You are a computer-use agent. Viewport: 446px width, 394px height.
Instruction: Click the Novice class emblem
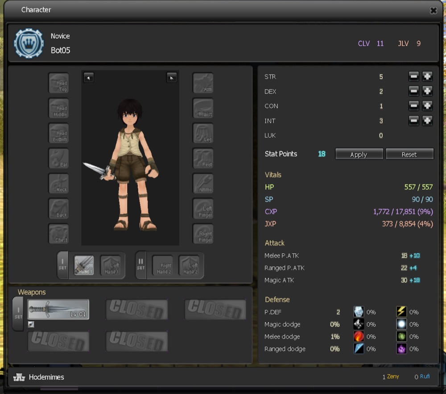[x=29, y=43]
